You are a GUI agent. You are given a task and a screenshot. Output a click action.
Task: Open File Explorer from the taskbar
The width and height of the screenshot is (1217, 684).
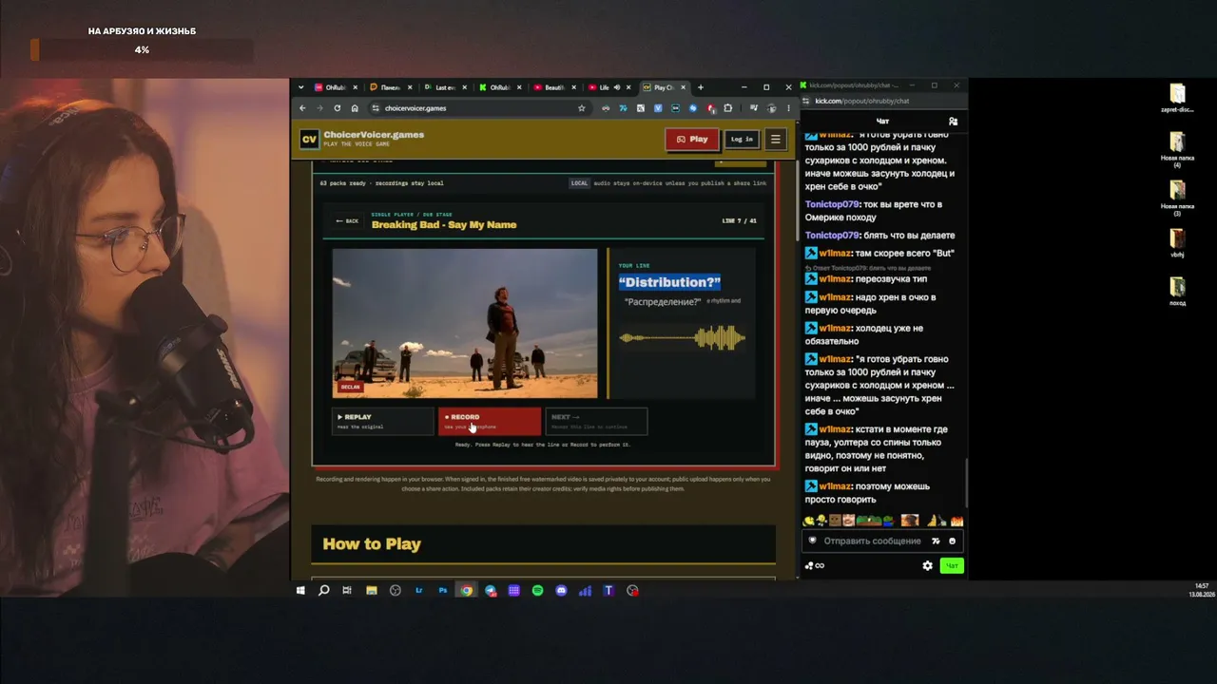(x=371, y=591)
